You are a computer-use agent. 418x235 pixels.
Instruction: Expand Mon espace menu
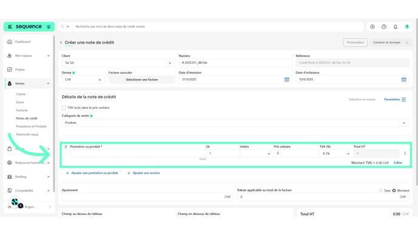[x=48, y=56]
